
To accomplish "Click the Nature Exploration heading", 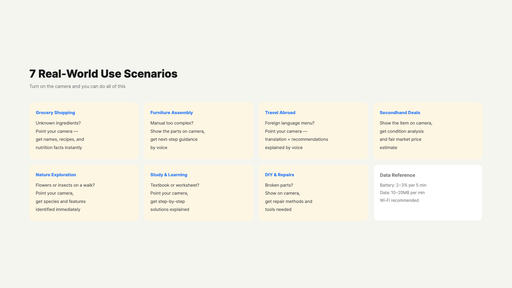I will click(56, 175).
